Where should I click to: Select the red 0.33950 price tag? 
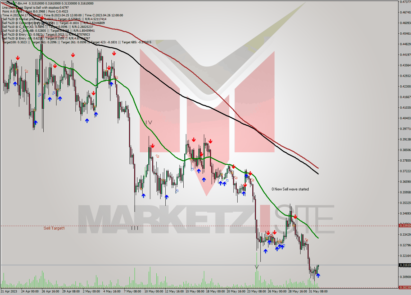coord(404,226)
